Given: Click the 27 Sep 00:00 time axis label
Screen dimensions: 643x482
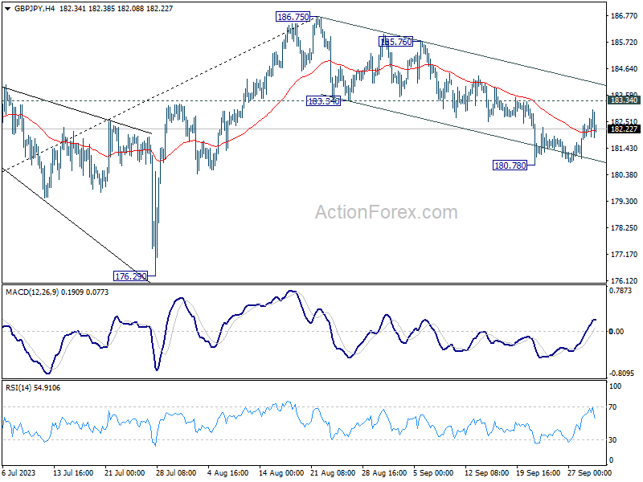Looking at the screenshot, I should (x=590, y=472).
